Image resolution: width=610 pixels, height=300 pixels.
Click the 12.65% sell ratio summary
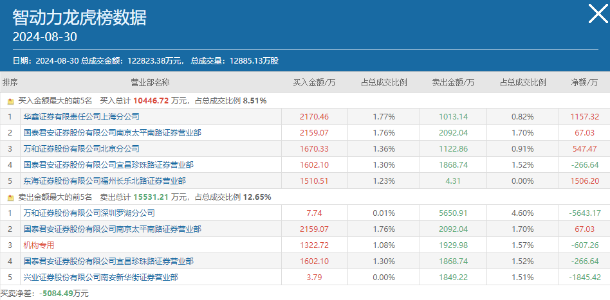(257, 197)
